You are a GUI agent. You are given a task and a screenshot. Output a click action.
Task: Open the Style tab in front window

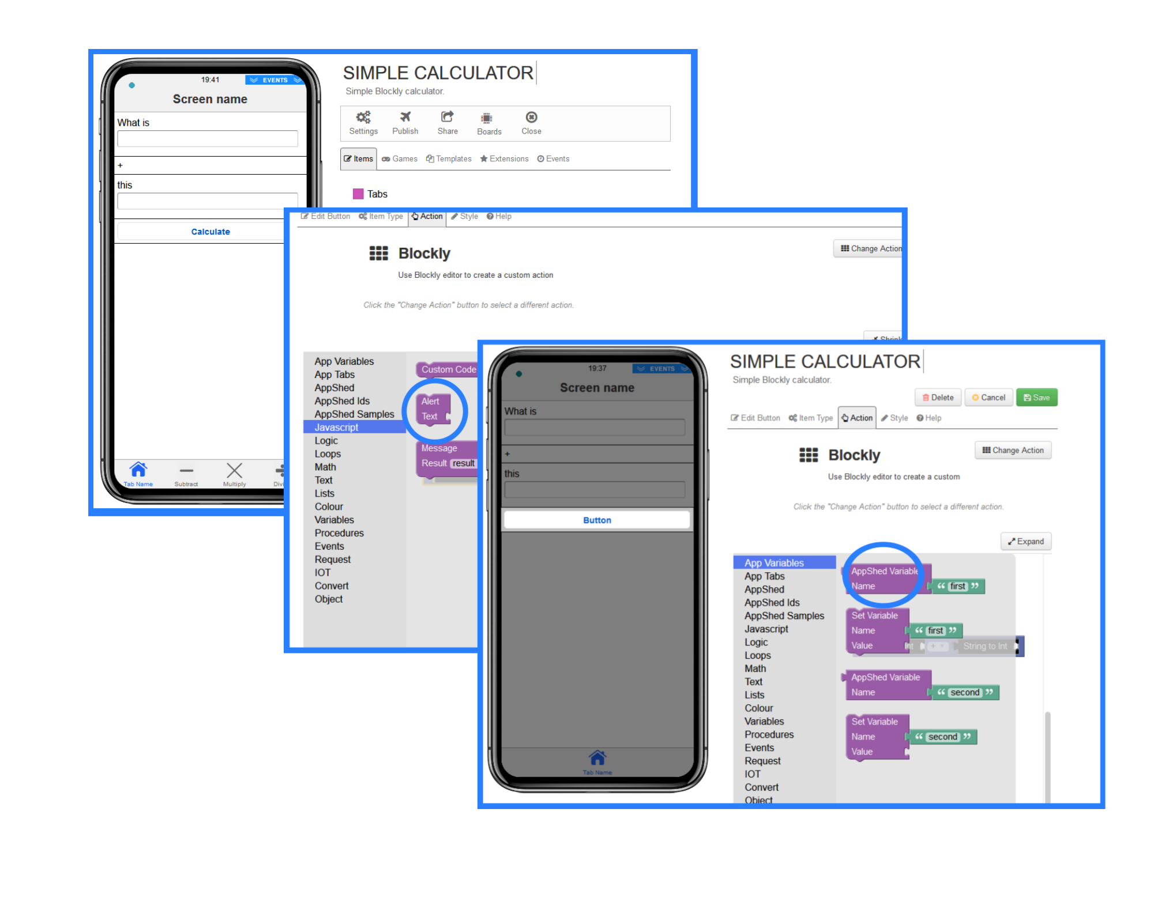point(894,418)
